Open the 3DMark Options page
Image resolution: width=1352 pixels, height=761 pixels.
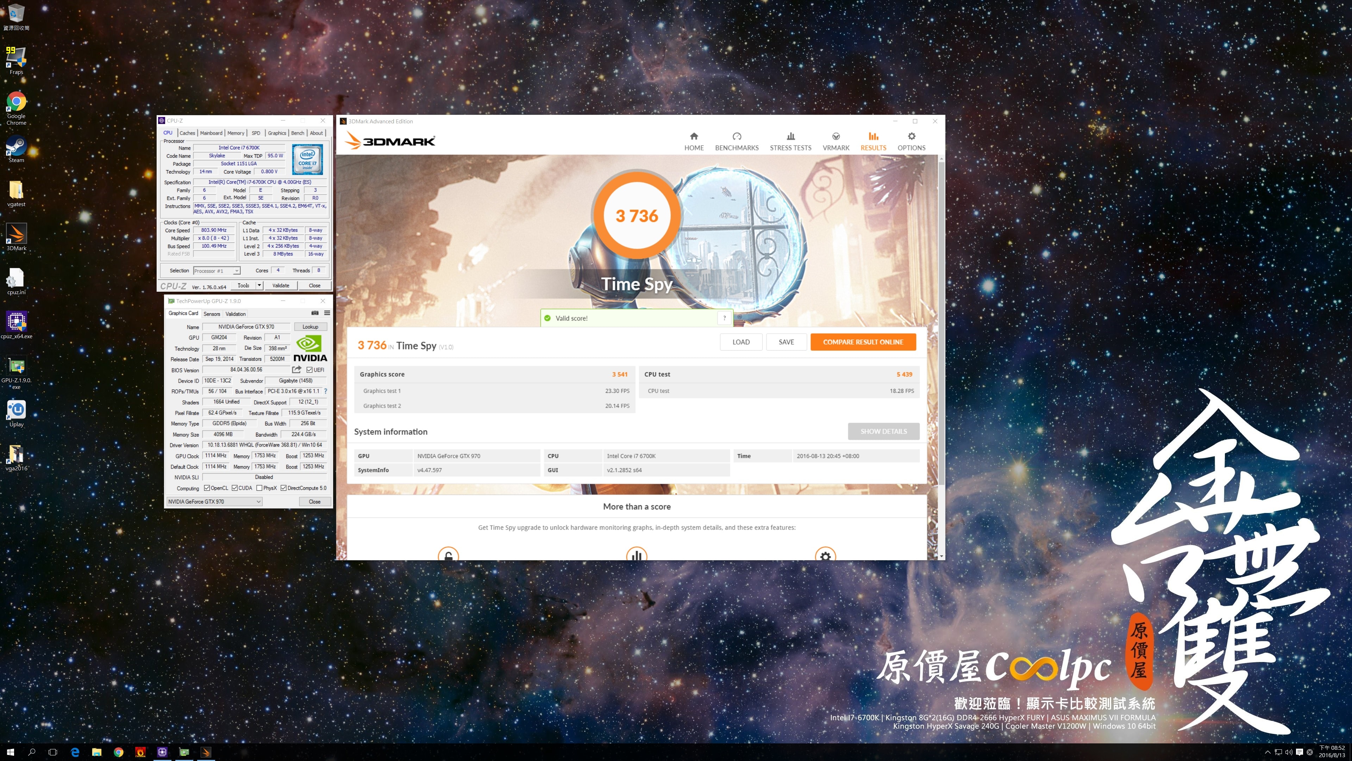911,142
